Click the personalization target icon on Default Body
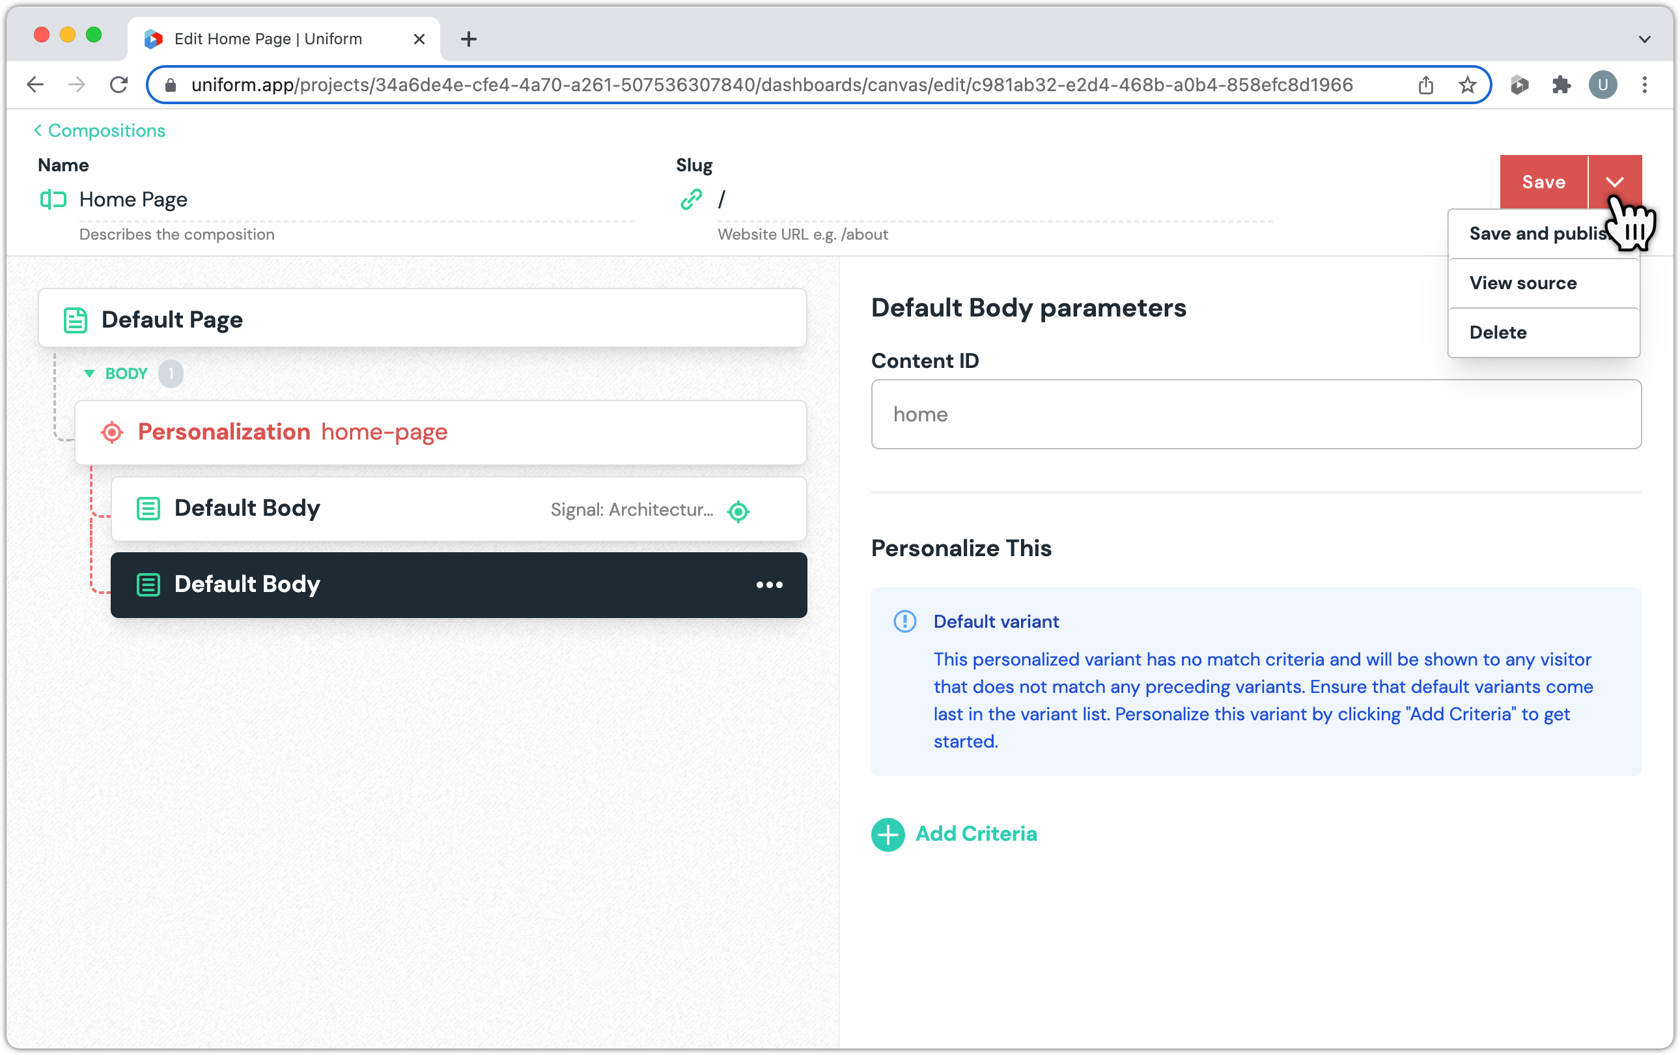1680x1055 pixels. point(738,511)
